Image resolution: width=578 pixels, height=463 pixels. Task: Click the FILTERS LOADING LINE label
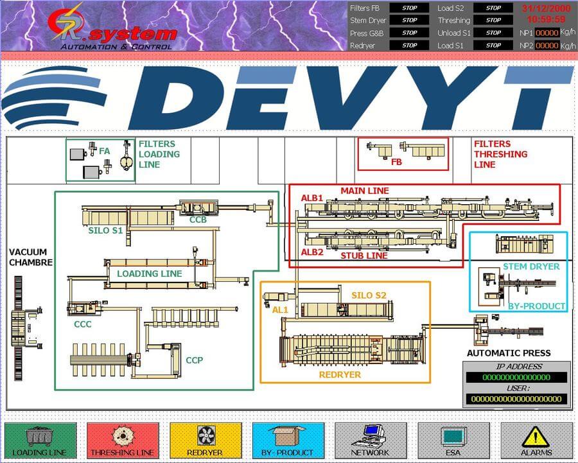(159, 154)
